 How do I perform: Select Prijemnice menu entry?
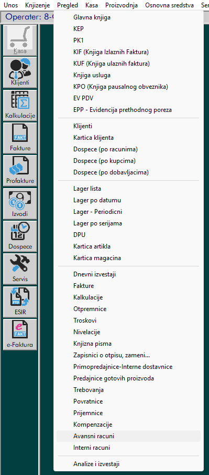tap(128, 413)
